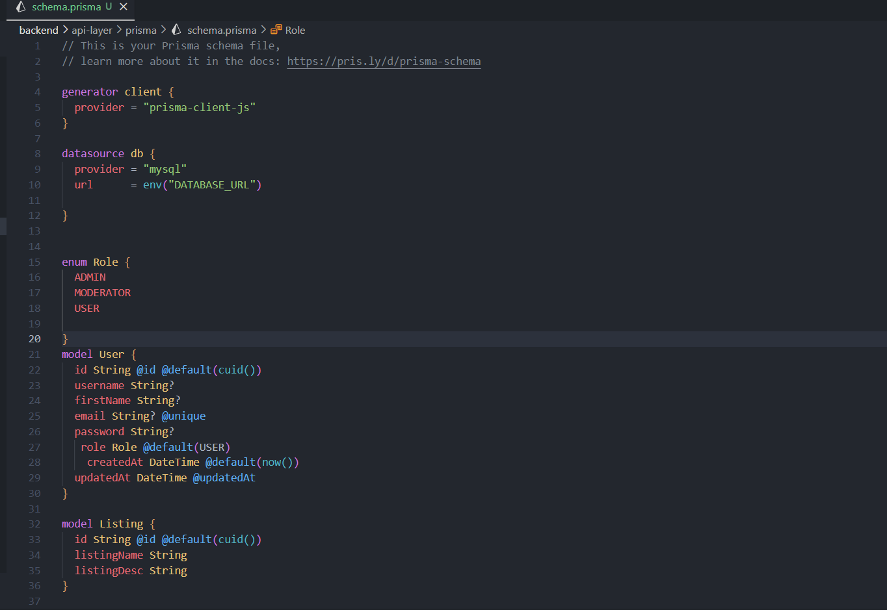The width and height of the screenshot is (887, 610).
Task: Click line number 20 in the gutter
Action: [34, 339]
